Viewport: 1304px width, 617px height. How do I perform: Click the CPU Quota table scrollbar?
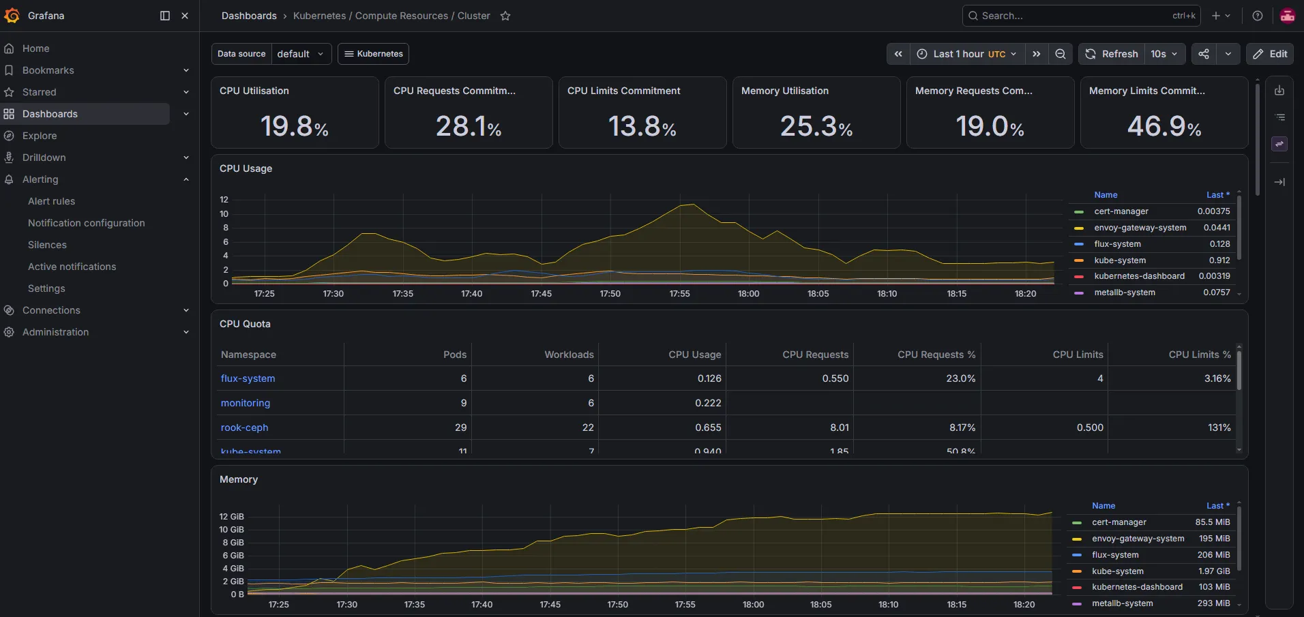1239,370
